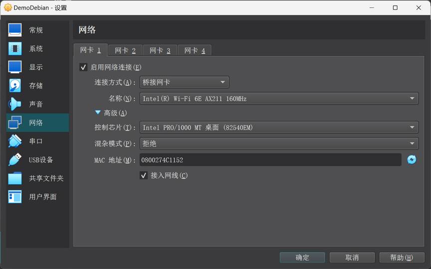Viewport: 431px width, 269px height.
Task: Uncheck the 接入网线 cable connected checkbox
Action: point(144,175)
